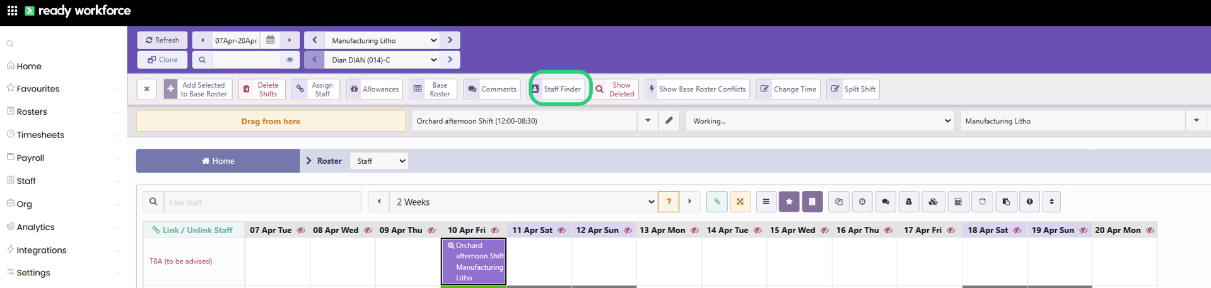Open the 2 Weeks period dropdown
Viewport: 1211px width, 288px height.
click(524, 202)
